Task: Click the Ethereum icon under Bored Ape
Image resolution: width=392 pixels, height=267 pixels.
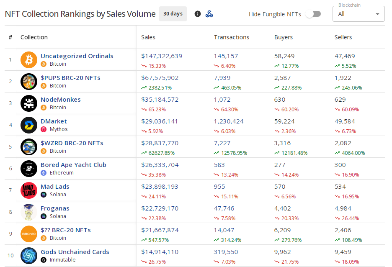Action: point(44,173)
